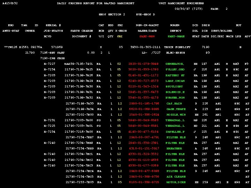This screenshot has width=251, height=188.
Task: Click the 'CAP,RAIN' part name
Action: click(174, 104)
